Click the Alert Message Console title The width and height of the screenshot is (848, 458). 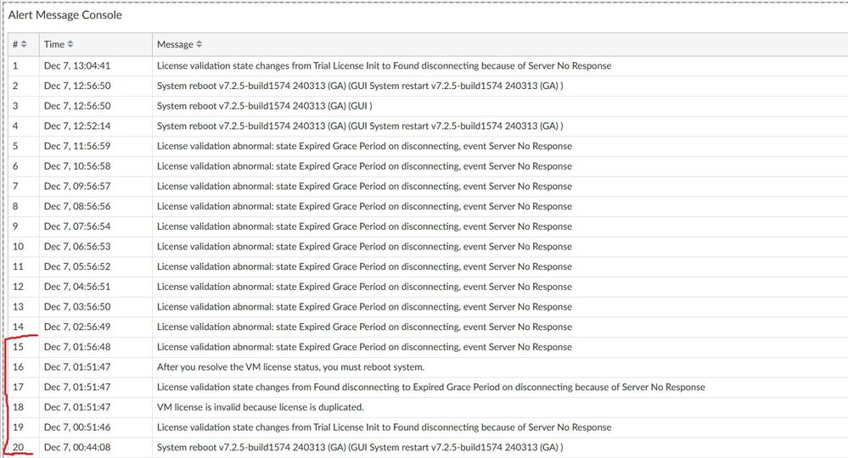65,15
